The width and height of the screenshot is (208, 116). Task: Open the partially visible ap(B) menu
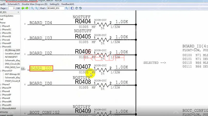3,4
